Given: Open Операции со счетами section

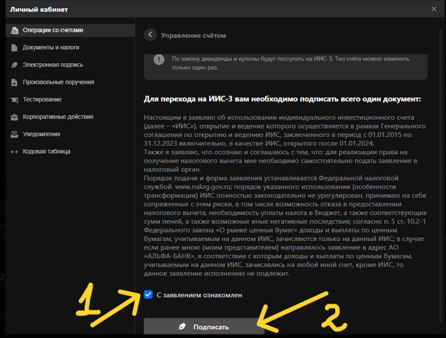Looking at the screenshot, I should [70, 30].
